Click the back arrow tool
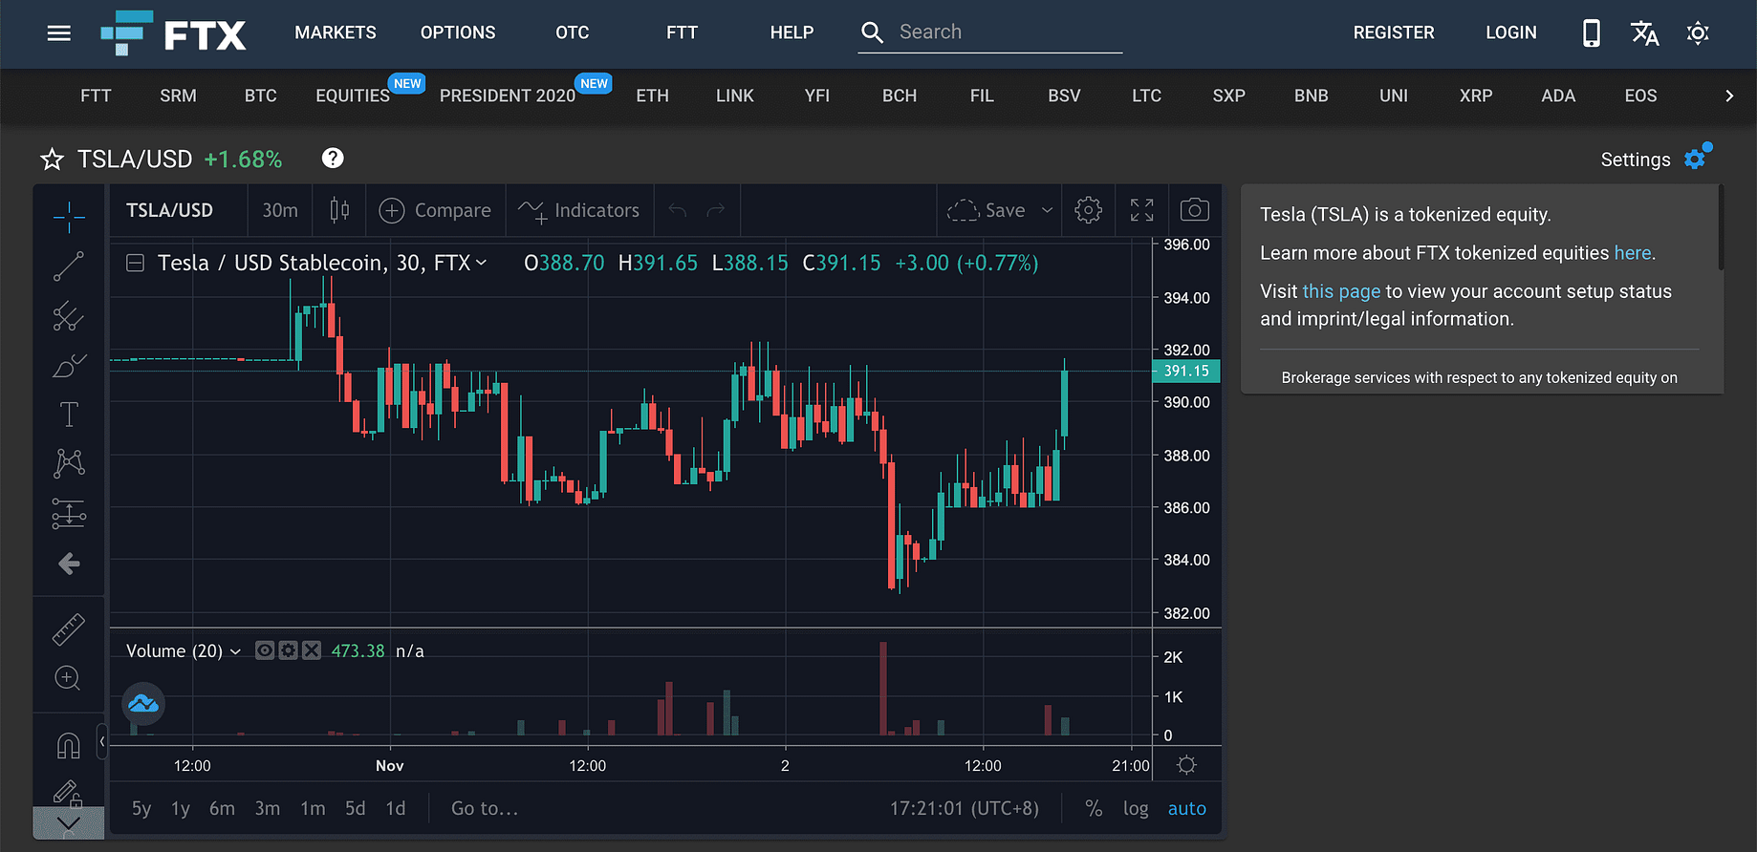This screenshot has width=1757, height=852. (69, 564)
